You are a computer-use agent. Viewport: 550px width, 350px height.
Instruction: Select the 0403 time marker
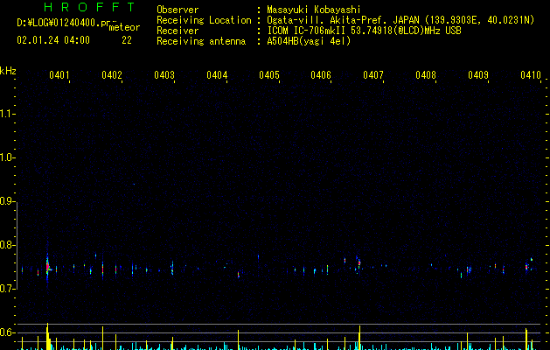[x=164, y=75]
